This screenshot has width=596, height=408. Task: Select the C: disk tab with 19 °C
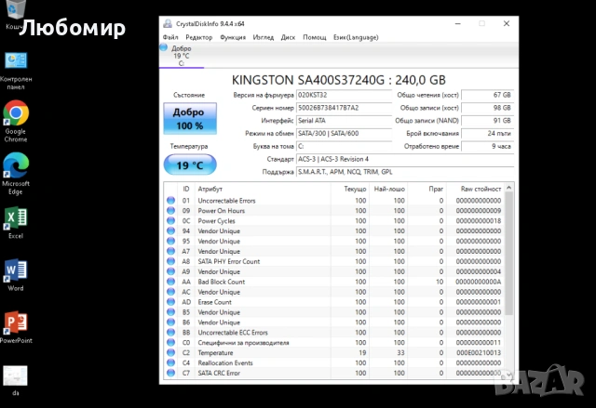coord(182,56)
